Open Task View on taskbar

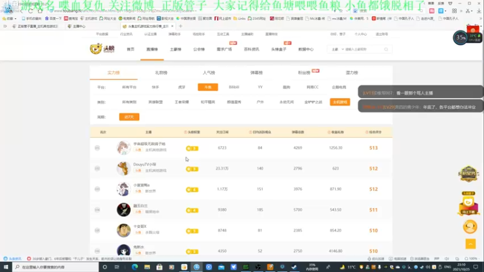(117, 267)
